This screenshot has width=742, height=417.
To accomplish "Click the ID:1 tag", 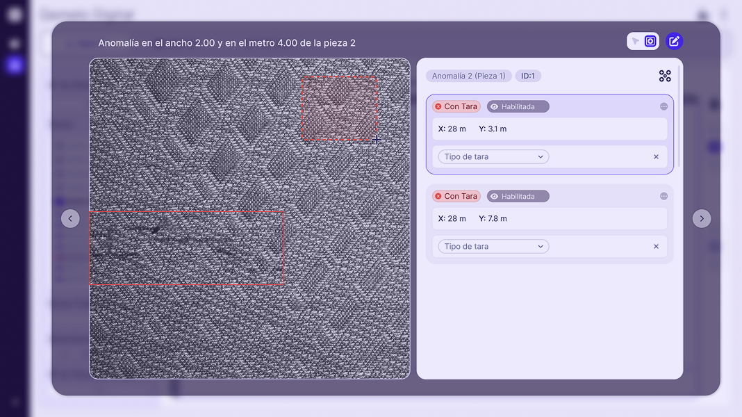I will (528, 76).
